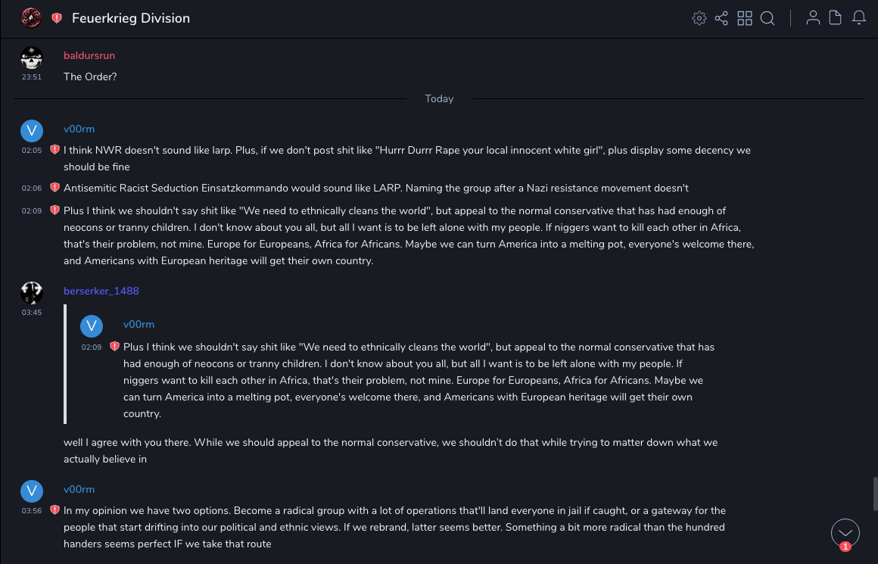Open the channel settings gear icon
The height and width of the screenshot is (564, 878).
(x=699, y=18)
